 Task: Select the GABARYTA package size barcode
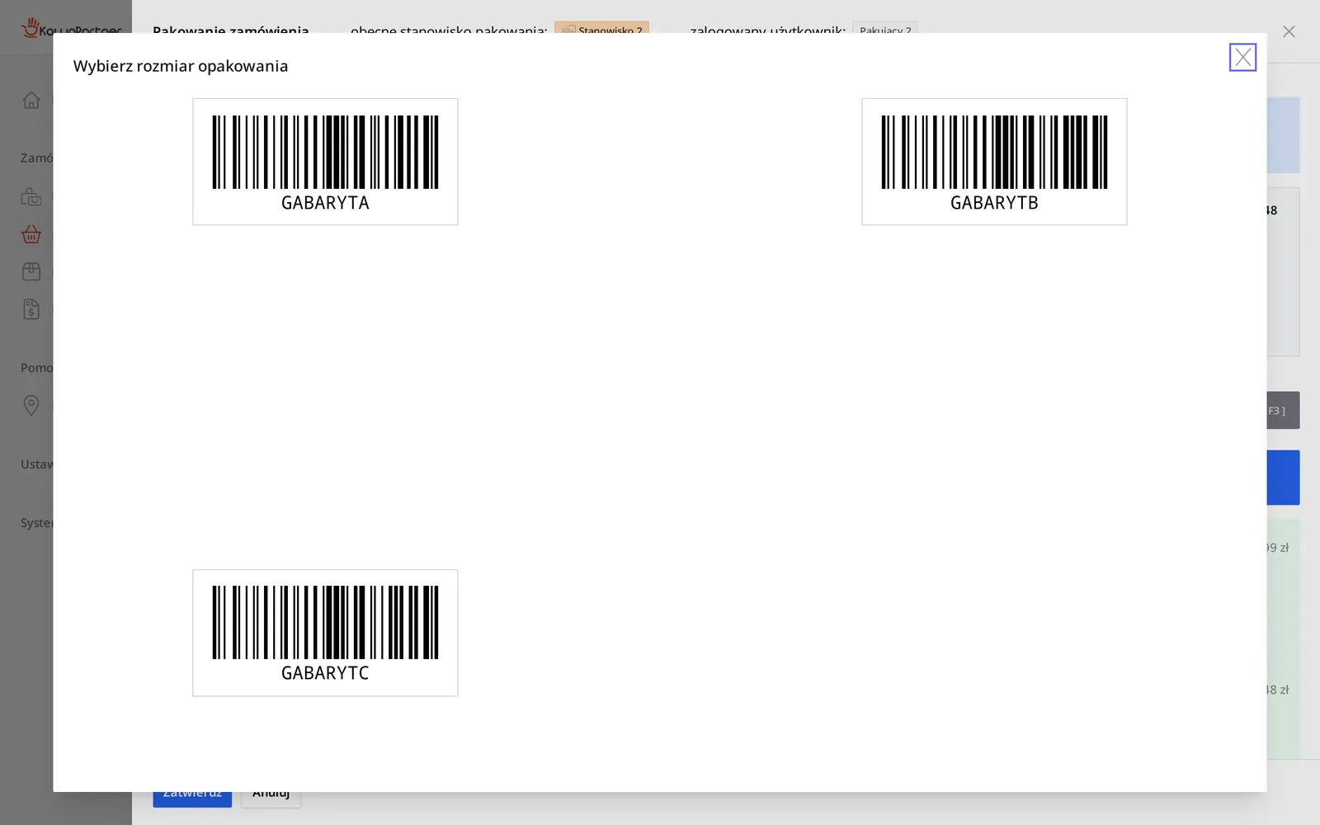tap(325, 162)
